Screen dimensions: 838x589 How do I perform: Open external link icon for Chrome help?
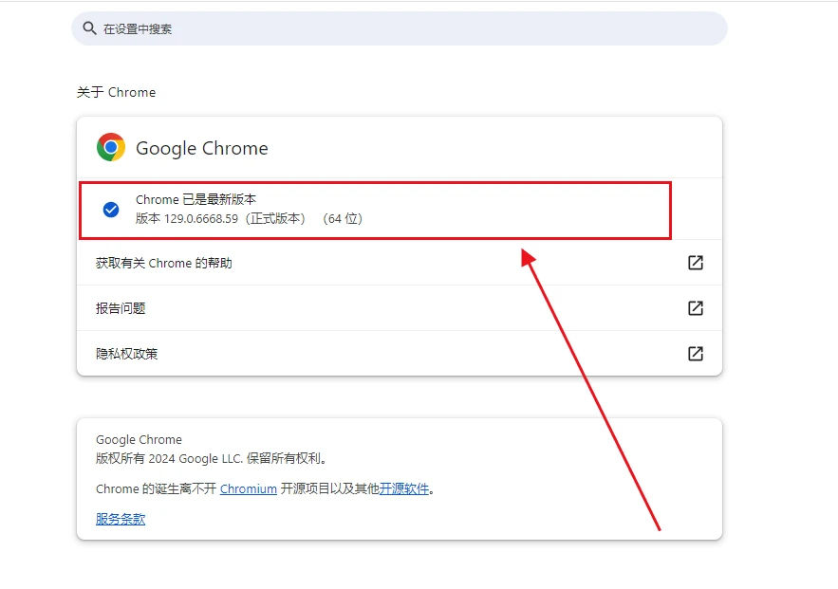tap(696, 263)
